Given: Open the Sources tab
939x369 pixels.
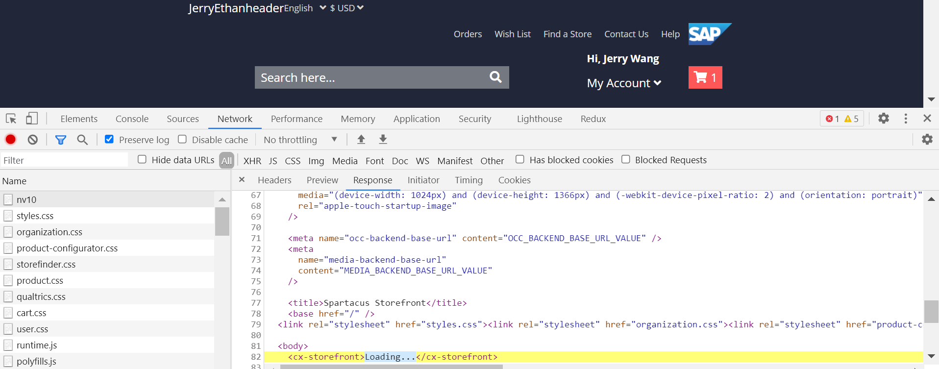Looking at the screenshot, I should pyautogui.click(x=183, y=119).
